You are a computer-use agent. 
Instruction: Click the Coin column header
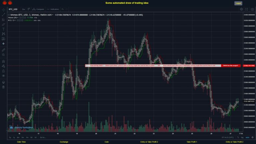click(x=107, y=142)
